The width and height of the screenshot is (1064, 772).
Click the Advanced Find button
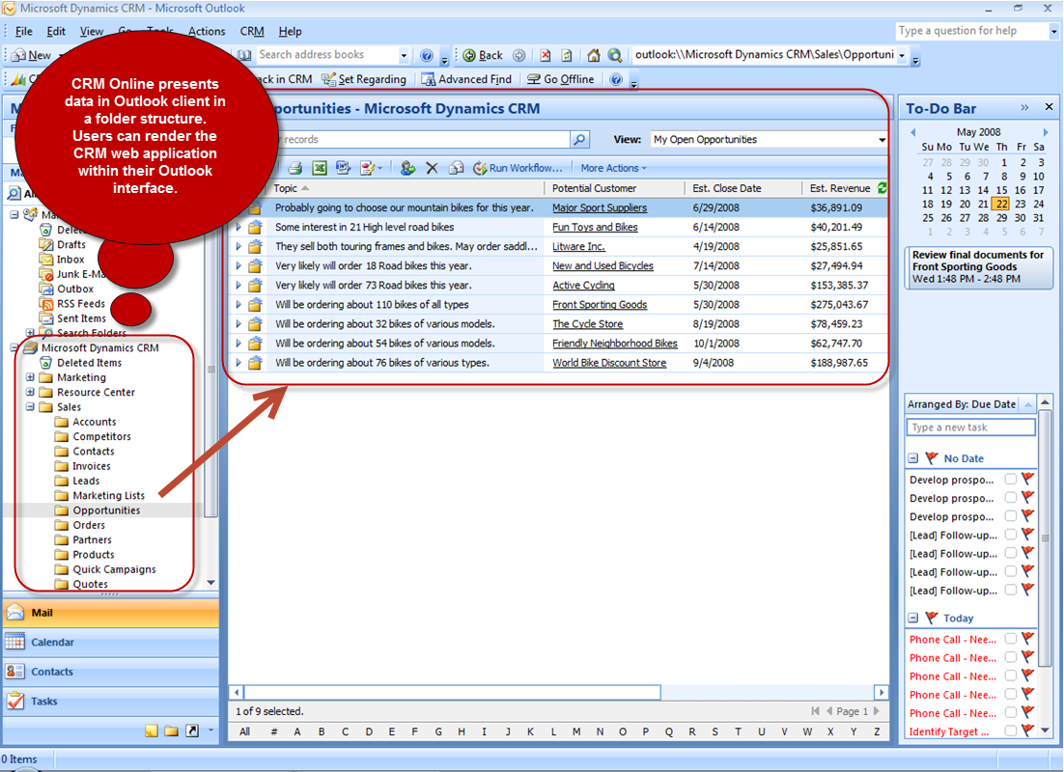(467, 79)
